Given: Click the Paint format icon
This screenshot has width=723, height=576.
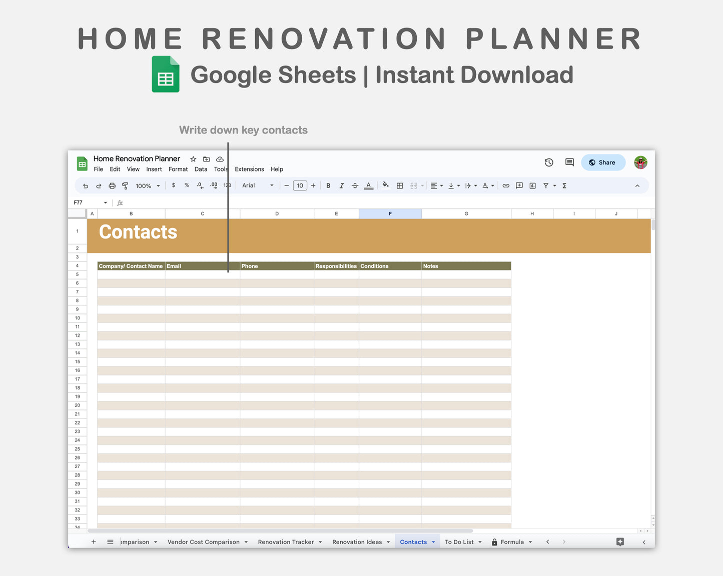Looking at the screenshot, I should pos(126,185).
